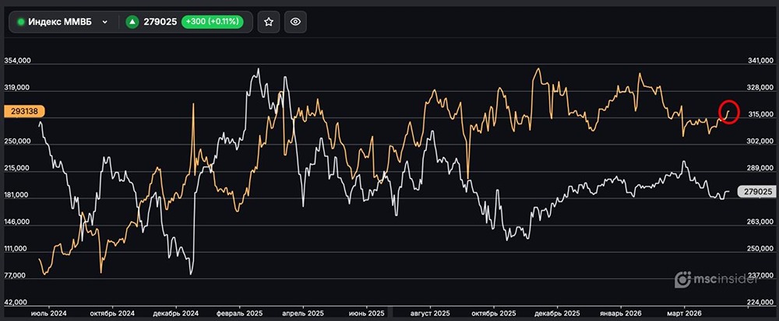Click the октябрь 2024 date label
The image size is (779, 321).
pyautogui.click(x=113, y=313)
